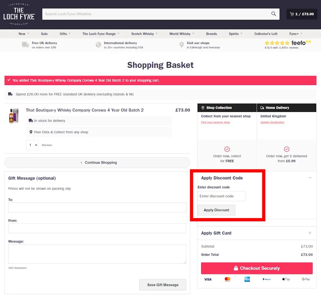Expand the Scotch Whisky menu
The image size is (321, 298).
(x=144, y=34)
